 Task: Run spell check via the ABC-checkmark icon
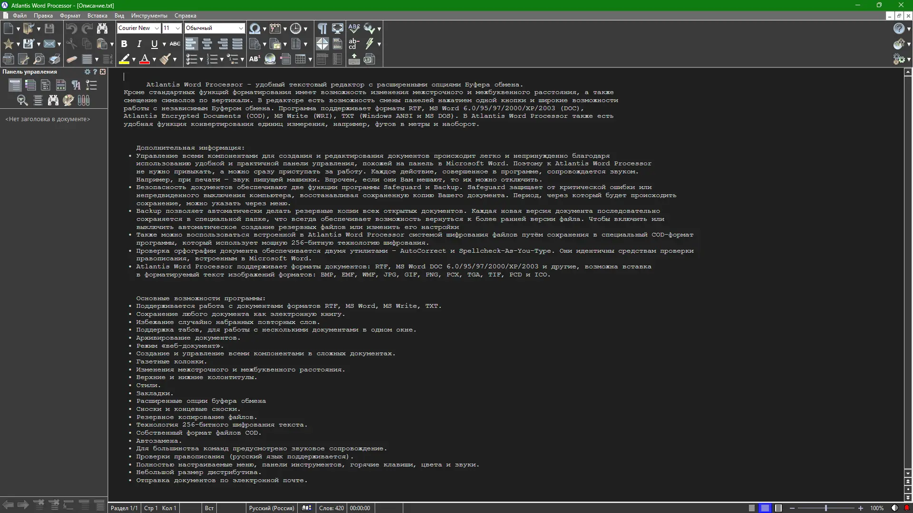(354, 28)
